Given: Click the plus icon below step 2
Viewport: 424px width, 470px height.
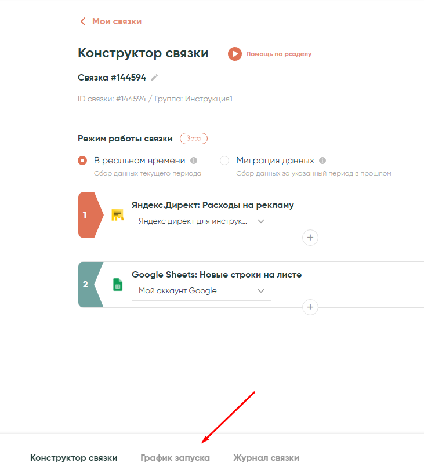Looking at the screenshot, I should [x=310, y=307].
